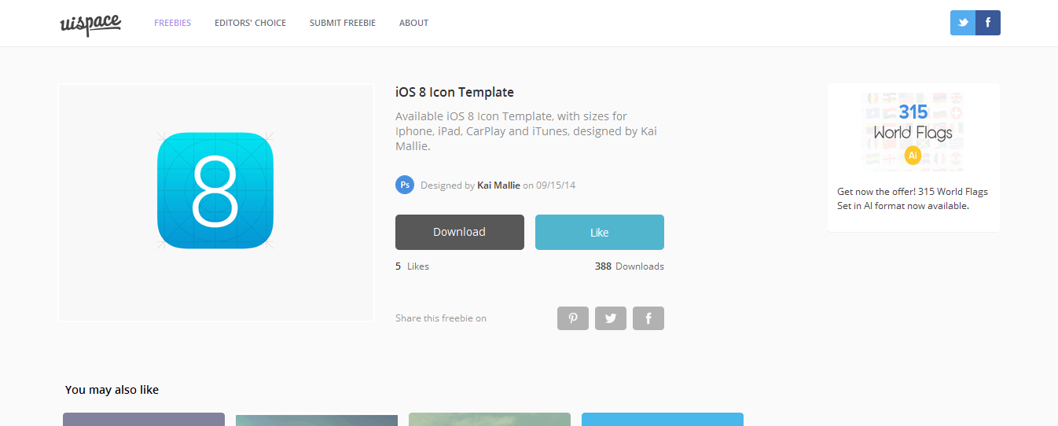Open the bright blue related thumbnail
This screenshot has width=1058, height=426.
coord(663,419)
